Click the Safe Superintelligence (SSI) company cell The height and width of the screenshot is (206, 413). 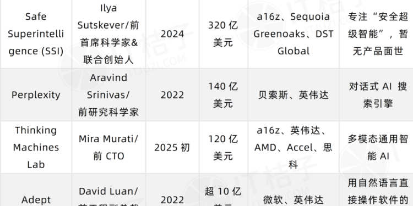(x=36, y=34)
